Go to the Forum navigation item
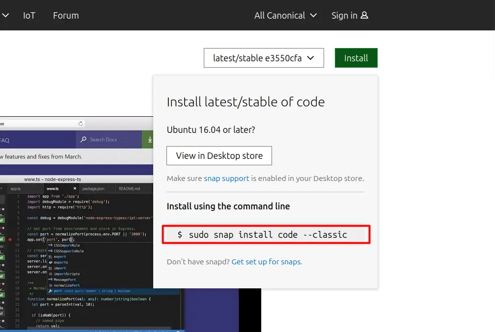Image resolution: width=495 pixels, height=332 pixels. click(x=66, y=15)
